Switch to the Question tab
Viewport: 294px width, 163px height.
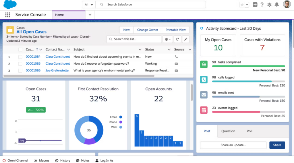click(228, 131)
